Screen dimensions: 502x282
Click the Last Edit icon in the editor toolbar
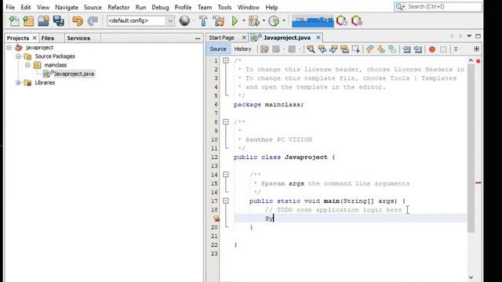(x=265, y=49)
